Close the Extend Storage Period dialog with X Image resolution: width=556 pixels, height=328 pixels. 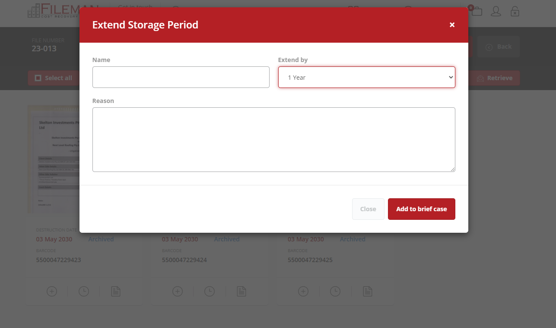pyautogui.click(x=452, y=25)
